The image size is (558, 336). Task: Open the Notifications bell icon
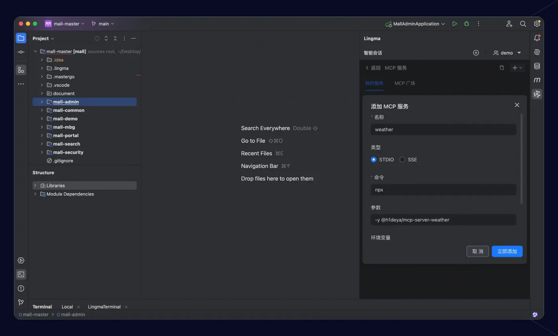tap(537, 38)
